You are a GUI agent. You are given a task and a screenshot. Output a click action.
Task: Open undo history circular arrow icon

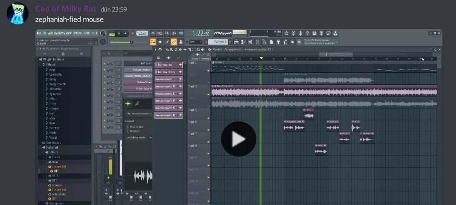[286, 33]
